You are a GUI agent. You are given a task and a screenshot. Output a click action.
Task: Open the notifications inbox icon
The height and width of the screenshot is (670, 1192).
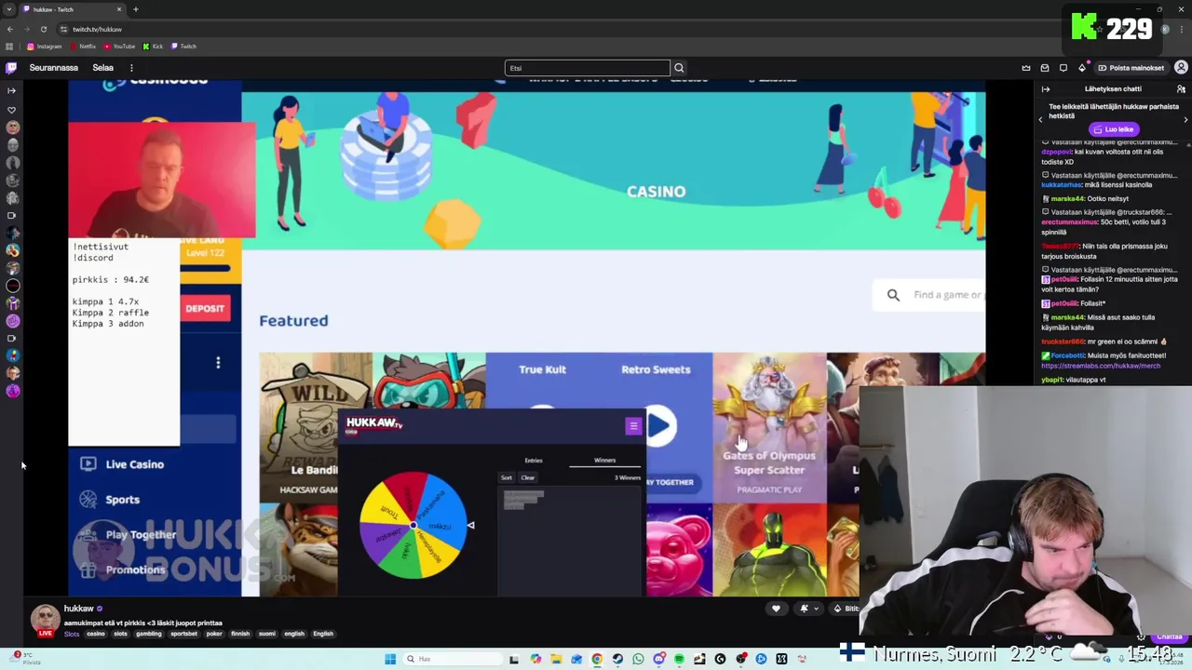(x=1045, y=68)
